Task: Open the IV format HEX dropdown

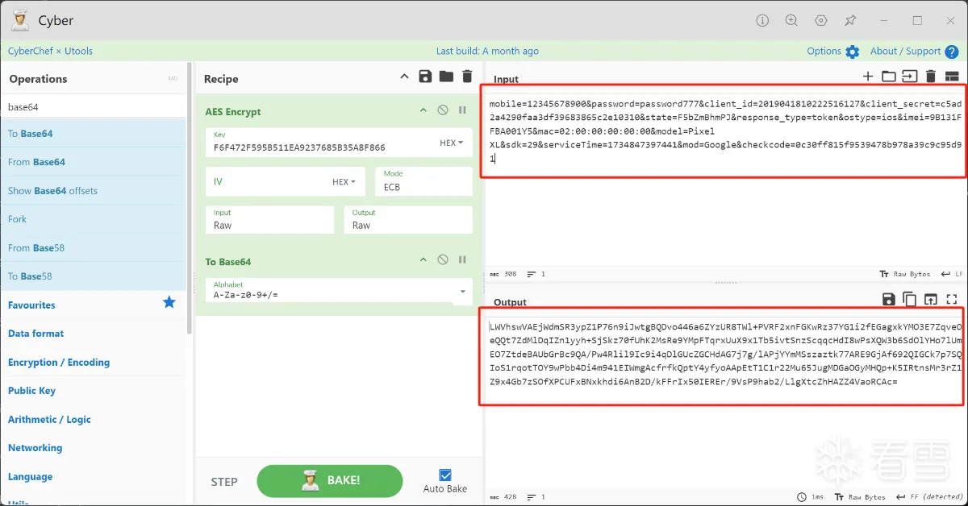Action: [x=344, y=182]
